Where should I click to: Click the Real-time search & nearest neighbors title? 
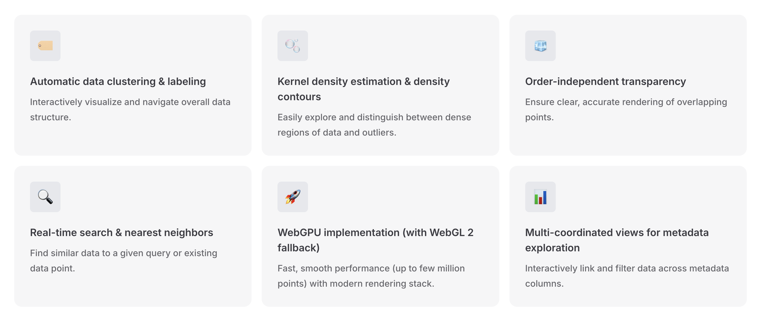point(121,232)
